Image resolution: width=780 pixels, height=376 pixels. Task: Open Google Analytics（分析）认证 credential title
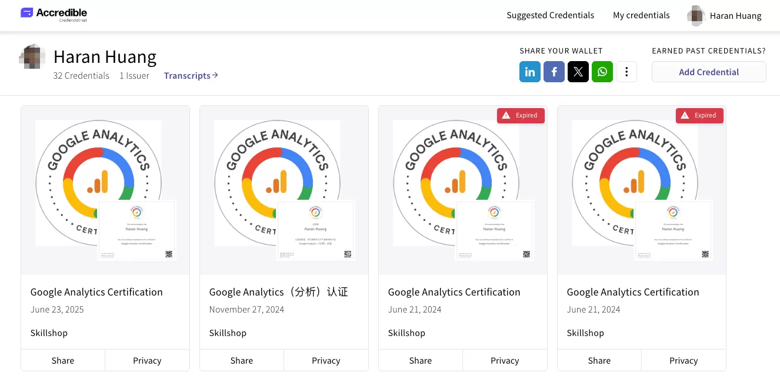[279, 292]
